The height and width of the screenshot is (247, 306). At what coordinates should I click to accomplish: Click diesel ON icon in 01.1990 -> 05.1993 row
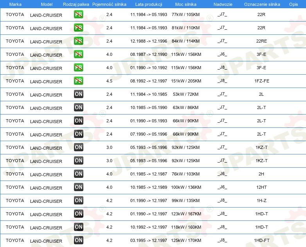click(78, 120)
